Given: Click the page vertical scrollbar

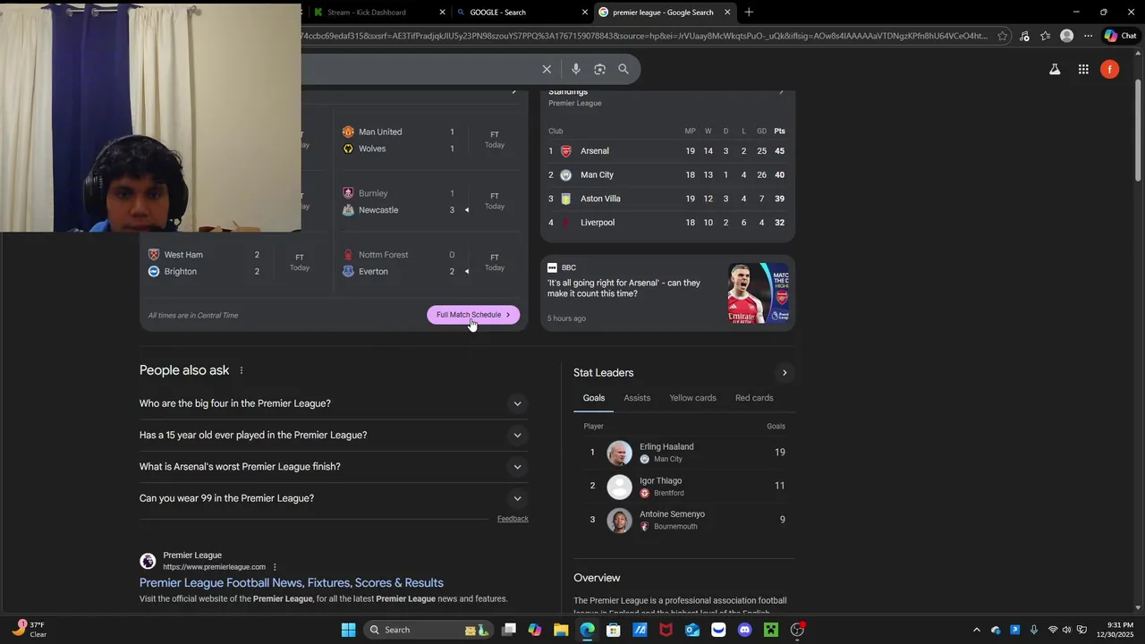Looking at the screenshot, I should (x=1138, y=130).
